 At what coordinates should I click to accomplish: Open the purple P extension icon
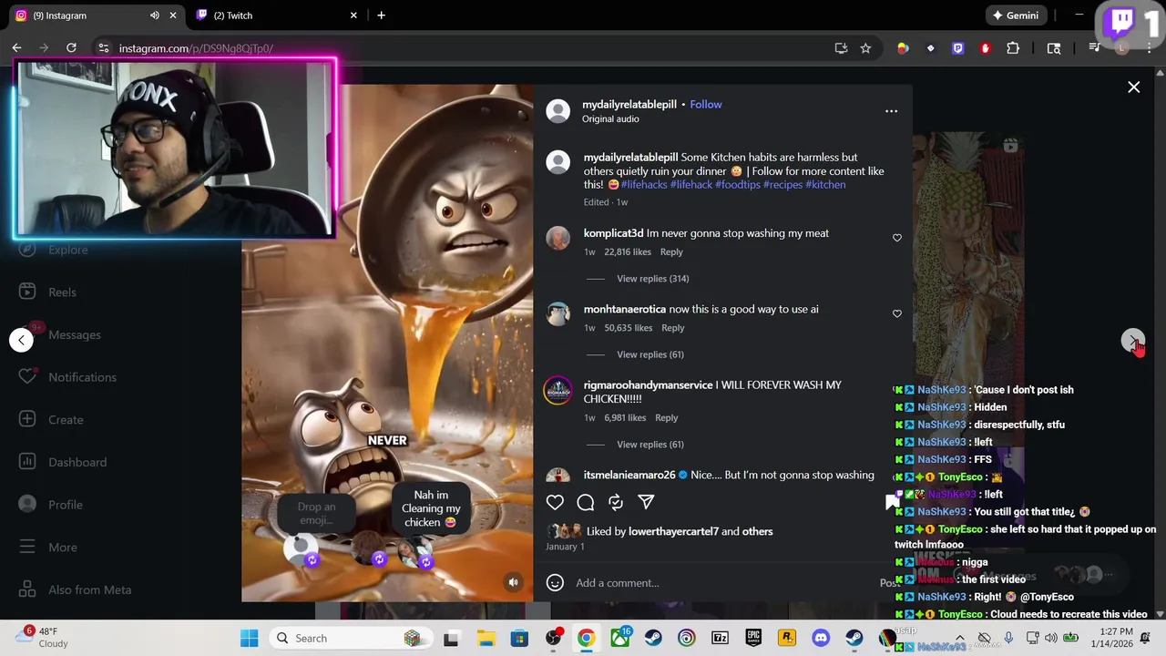click(x=957, y=48)
